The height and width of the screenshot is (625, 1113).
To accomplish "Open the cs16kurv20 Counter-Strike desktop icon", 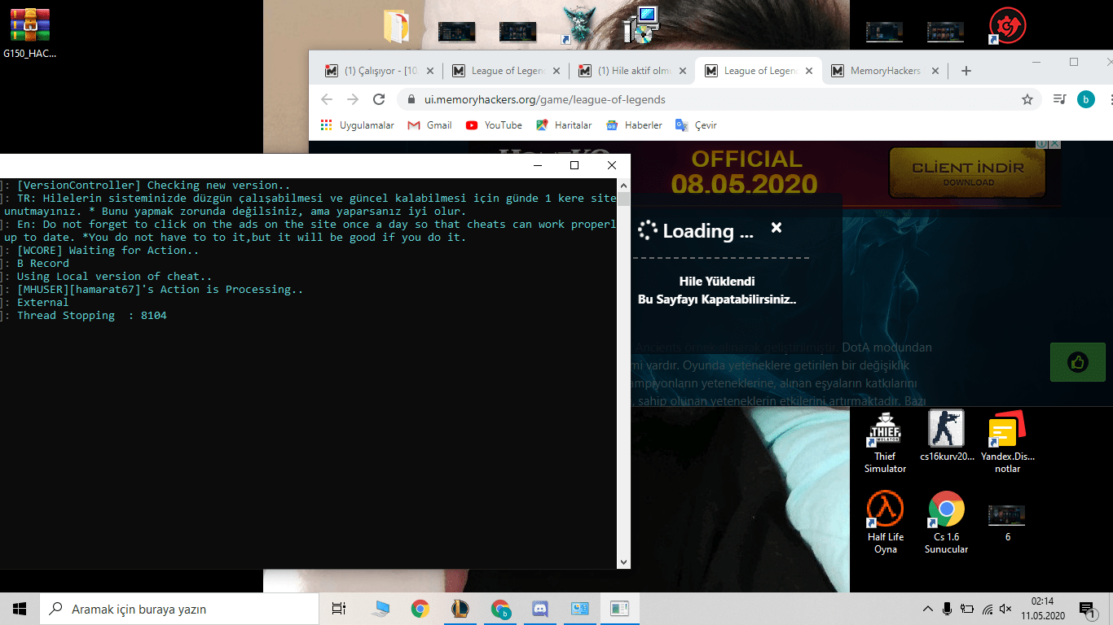I will pos(947,436).
